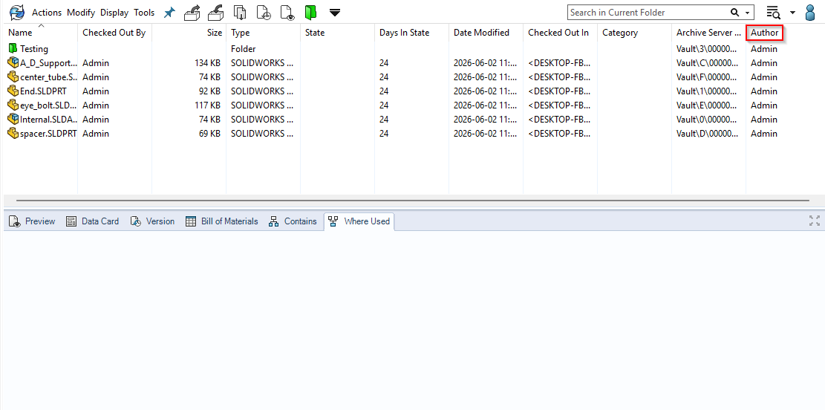Click the green folder icon in toolbar

311,13
